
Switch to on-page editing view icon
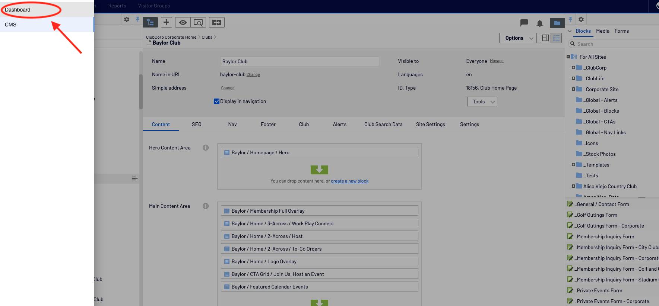coord(545,38)
